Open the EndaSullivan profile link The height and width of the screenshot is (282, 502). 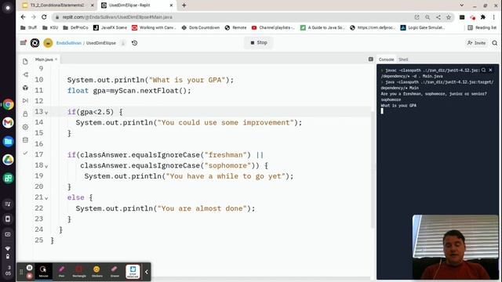tap(69, 43)
